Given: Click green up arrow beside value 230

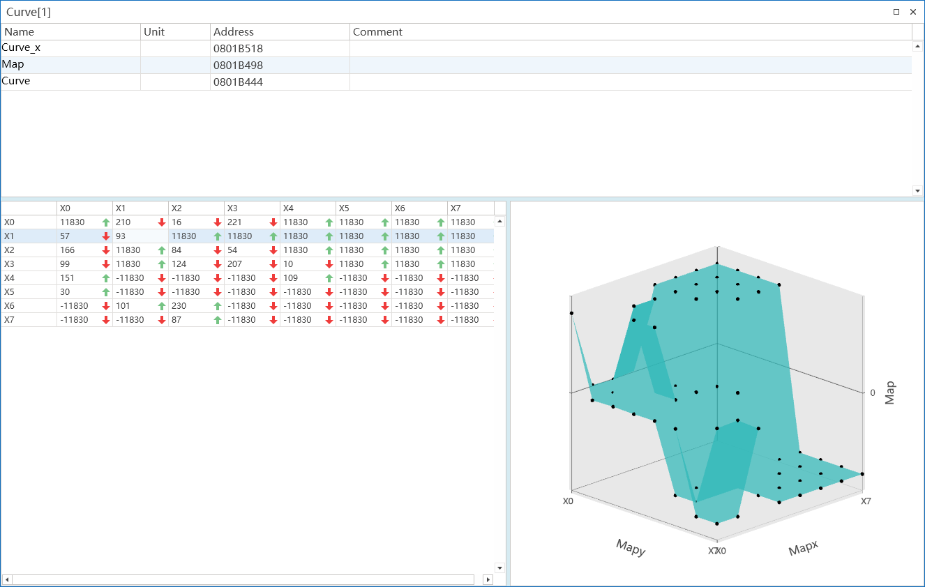Looking at the screenshot, I should coord(218,306).
